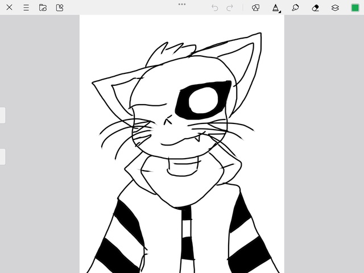Select the shapes tool
Screen dimensions: 364x273
[x=256, y=7]
